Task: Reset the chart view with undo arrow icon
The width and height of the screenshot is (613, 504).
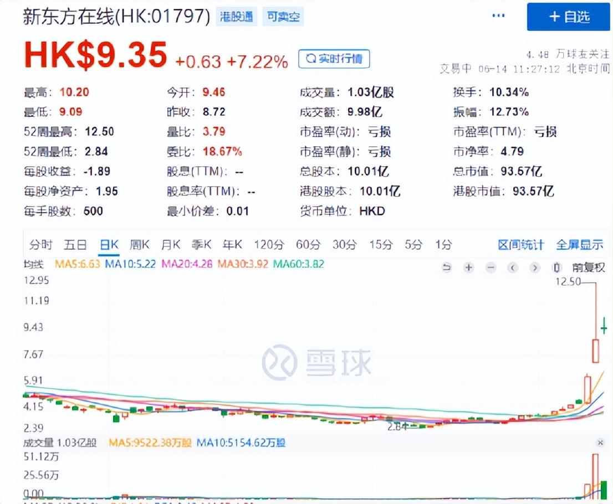Action: pos(447,268)
